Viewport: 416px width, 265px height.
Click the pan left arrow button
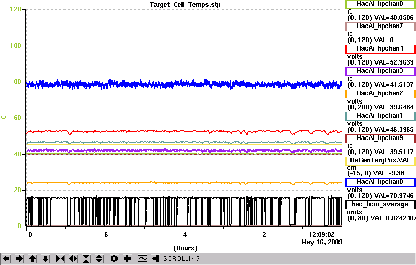click(6, 259)
